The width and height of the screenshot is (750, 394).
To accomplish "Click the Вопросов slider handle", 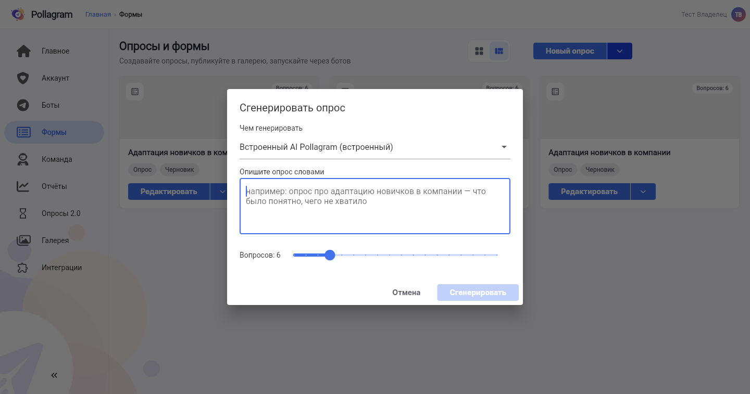I will [330, 255].
